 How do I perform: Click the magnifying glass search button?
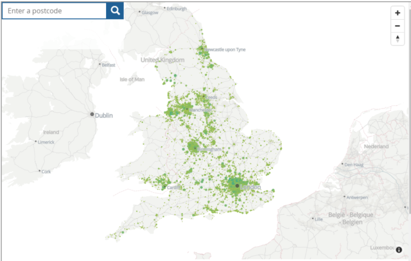(115, 11)
